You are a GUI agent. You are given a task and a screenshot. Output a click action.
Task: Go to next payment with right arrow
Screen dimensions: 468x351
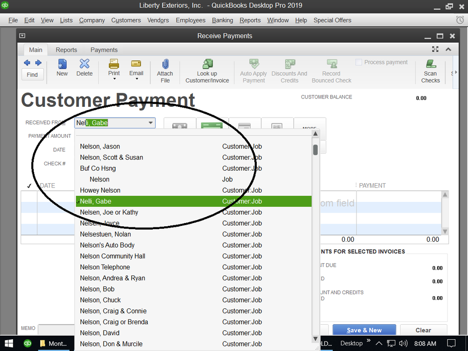[x=38, y=63]
